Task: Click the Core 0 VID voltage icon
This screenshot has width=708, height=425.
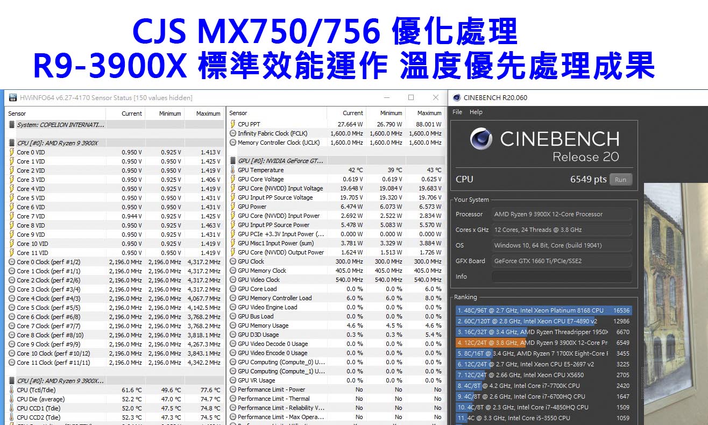Action: click(12, 152)
